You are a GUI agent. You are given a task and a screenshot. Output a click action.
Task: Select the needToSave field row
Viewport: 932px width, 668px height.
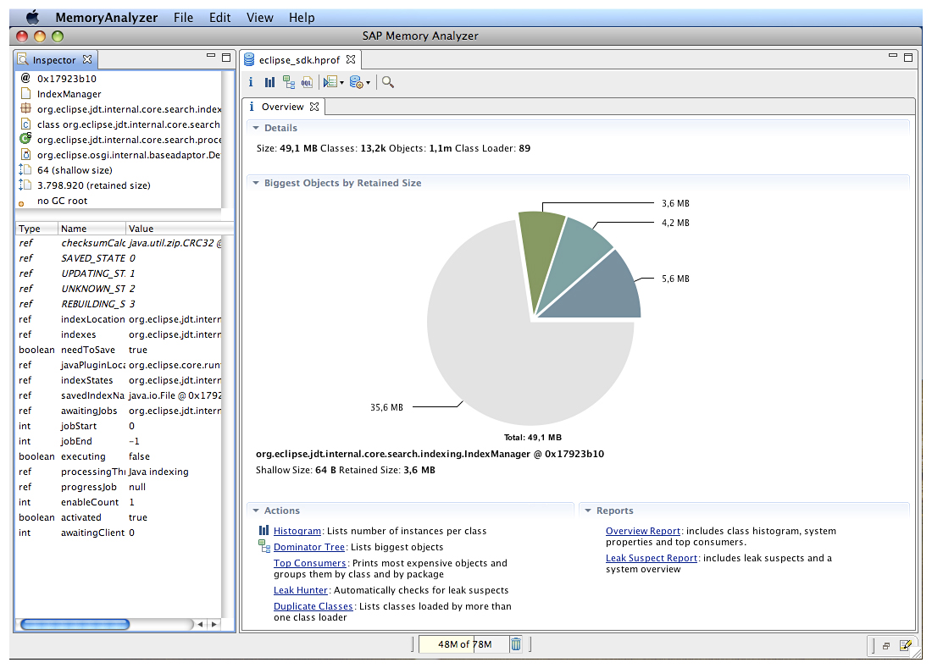[x=119, y=350]
